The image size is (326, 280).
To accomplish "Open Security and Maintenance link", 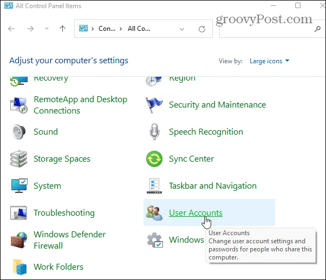I will tap(218, 105).
